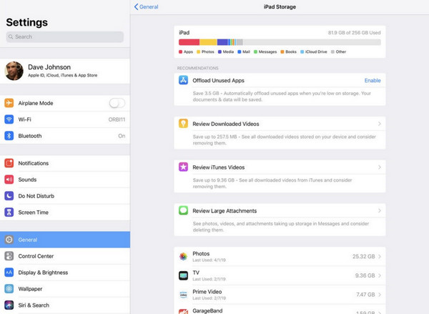The image size is (429, 314).
Task: Click the Books legend label
Action: (291, 51)
